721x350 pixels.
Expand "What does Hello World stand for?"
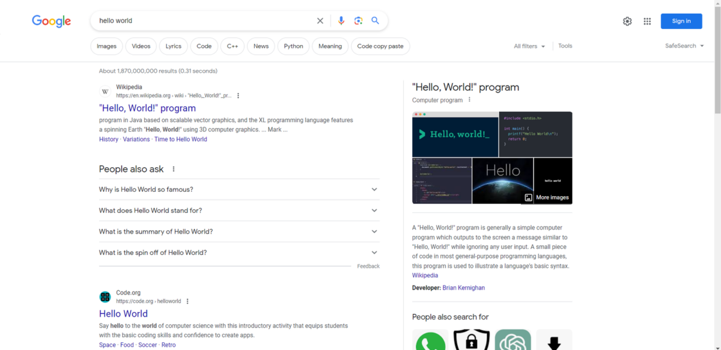click(x=239, y=210)
